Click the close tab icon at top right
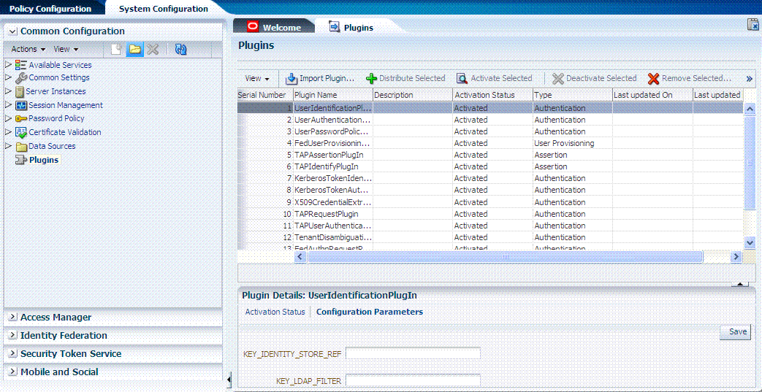 tap(753, 26)
